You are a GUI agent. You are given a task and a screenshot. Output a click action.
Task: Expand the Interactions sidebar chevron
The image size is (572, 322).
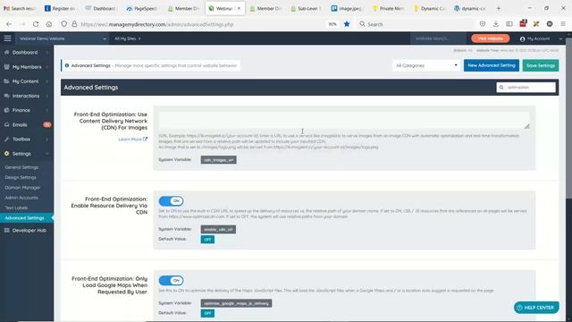(47, 96)
